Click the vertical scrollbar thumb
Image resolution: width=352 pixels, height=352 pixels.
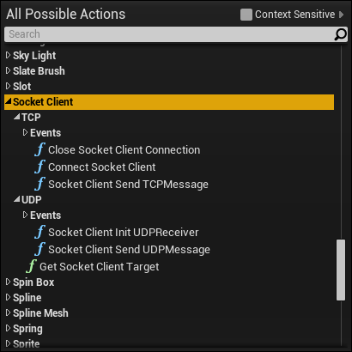pos(341,270)
